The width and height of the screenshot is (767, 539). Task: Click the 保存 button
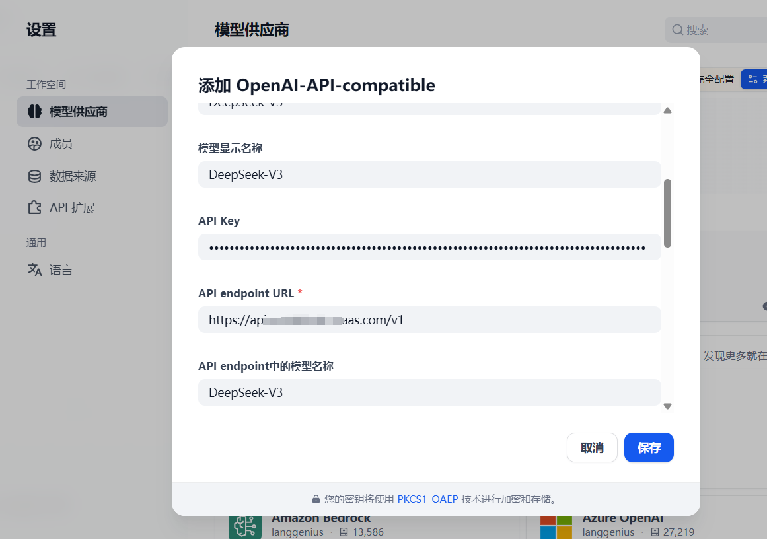point(649,448)
